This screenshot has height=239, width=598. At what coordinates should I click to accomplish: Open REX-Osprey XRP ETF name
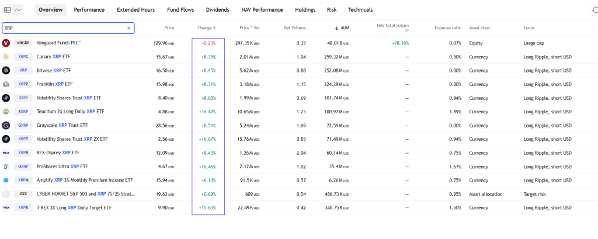[x=58, y=153]
